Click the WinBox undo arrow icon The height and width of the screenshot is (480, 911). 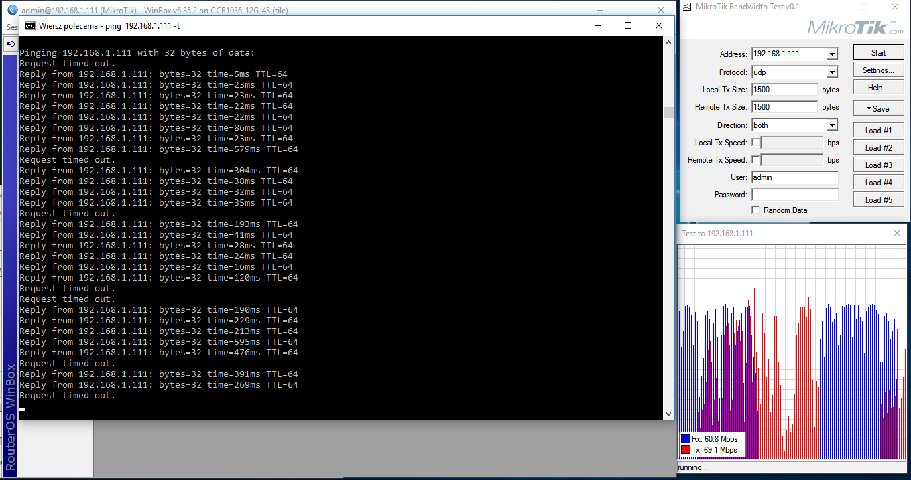(x=11, y=44)
